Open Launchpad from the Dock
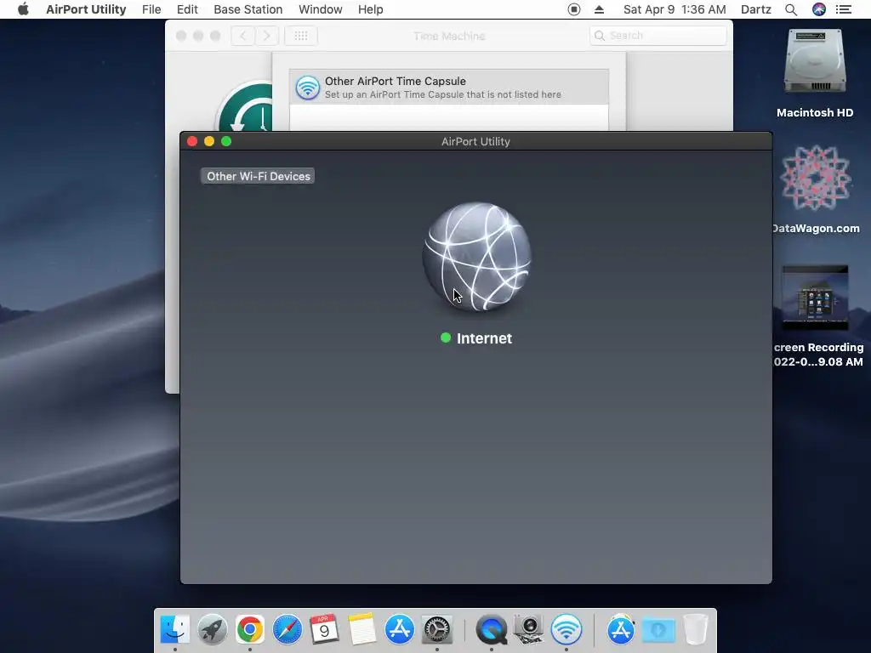 tap(212, 629)
